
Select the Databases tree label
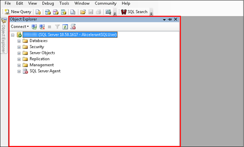coord(39,41)
